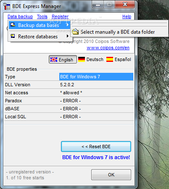Click the dBASE ERROR value
Viewport: 169px width, 189px height.
(70, 109)
